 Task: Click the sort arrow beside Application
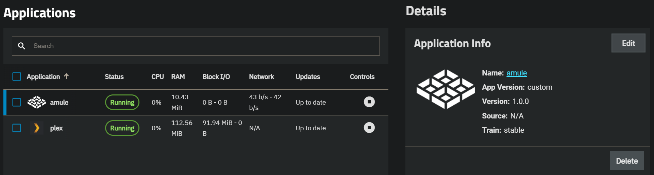click(x=66, y=76)
